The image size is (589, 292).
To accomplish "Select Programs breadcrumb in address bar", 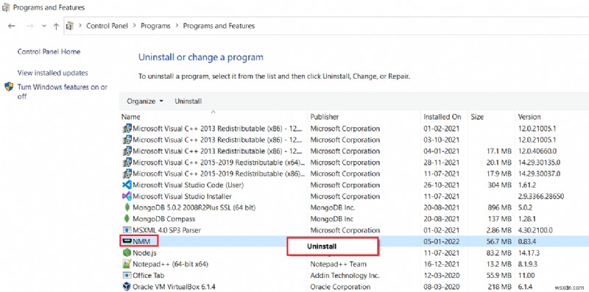I will pos(155,26).
